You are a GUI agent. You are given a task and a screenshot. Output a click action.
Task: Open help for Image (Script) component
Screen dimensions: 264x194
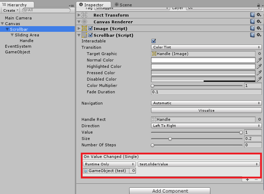click(252, 28)
